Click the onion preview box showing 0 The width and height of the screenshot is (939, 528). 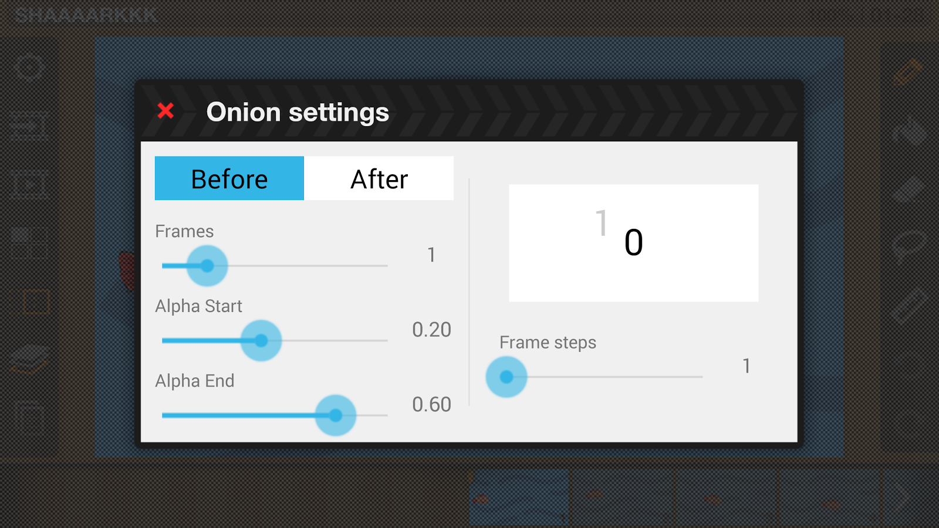point(633,243)
